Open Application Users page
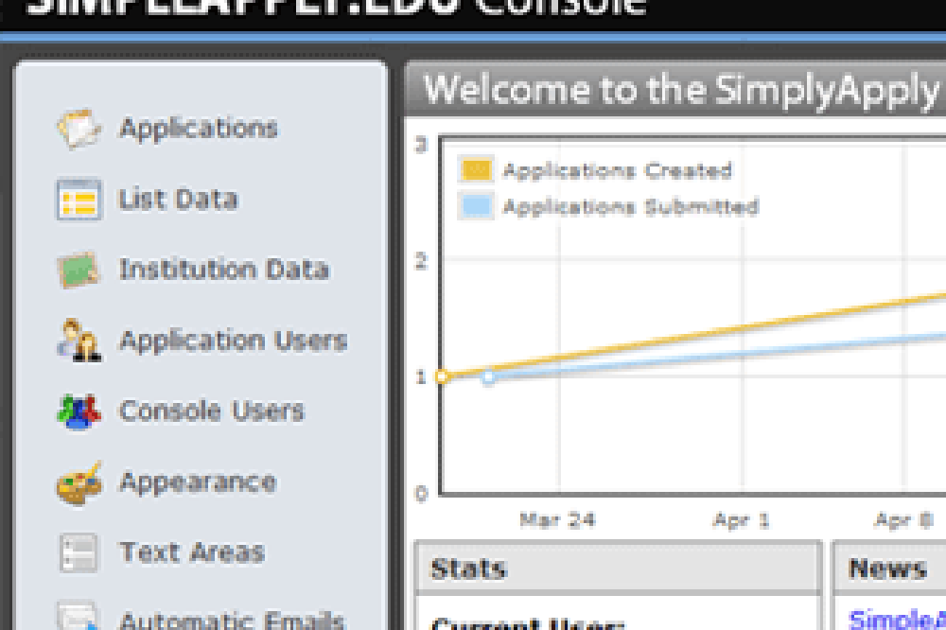The width and height of the screenshot is (946, 630). tap(234, 341)
